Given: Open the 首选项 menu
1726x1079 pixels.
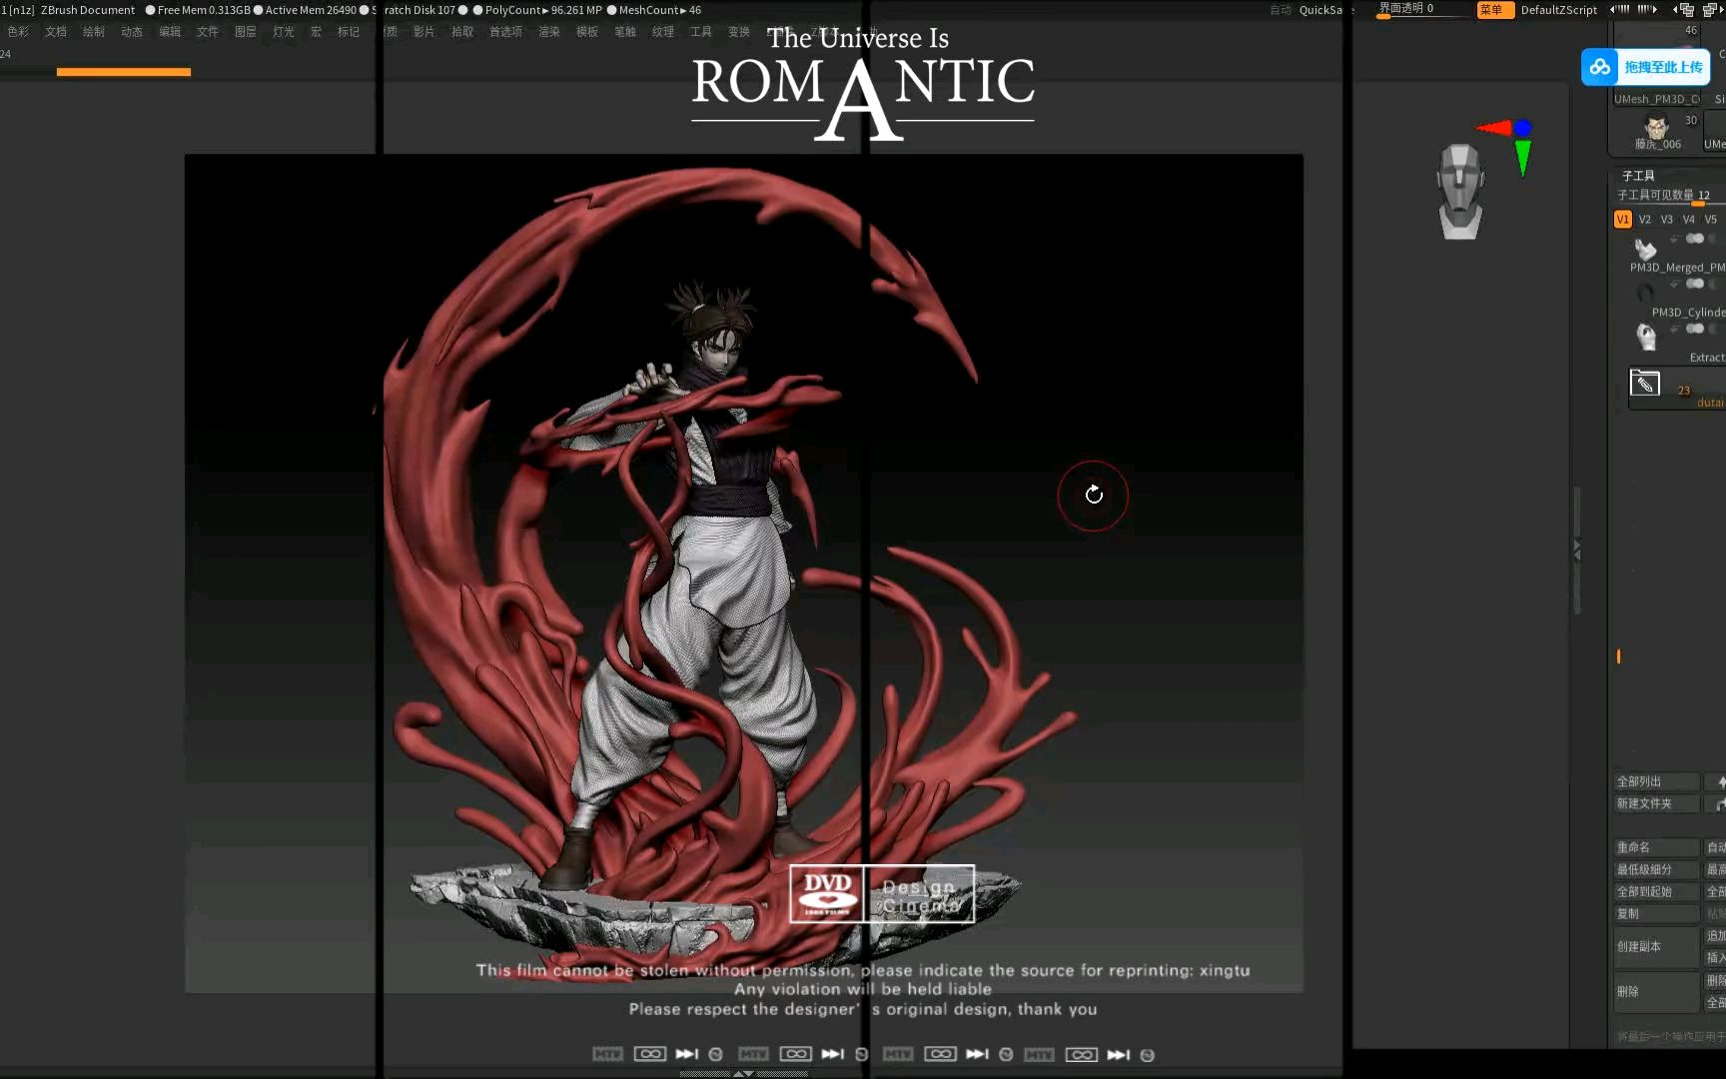Looking at the screenshot, I should click(505, 32).
